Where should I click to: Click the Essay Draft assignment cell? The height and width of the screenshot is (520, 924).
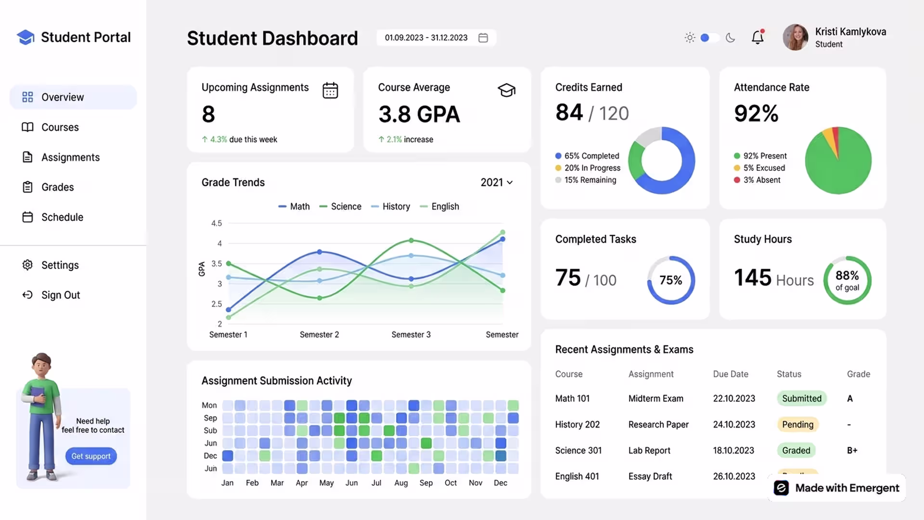(x=650, y=476)
